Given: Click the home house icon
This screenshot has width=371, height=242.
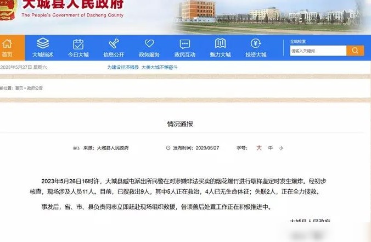Looking at the screenshot, I should tap(7, 43).
